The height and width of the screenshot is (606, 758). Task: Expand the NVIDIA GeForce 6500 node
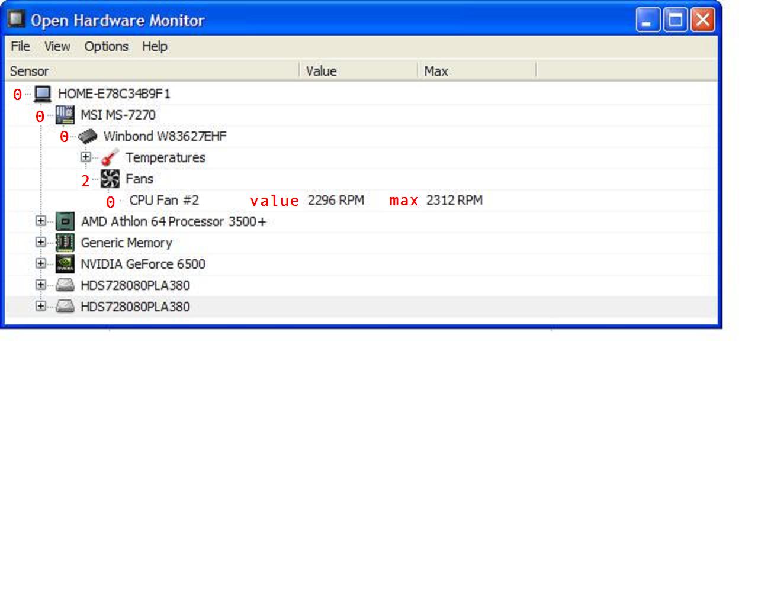pos(40,263)
